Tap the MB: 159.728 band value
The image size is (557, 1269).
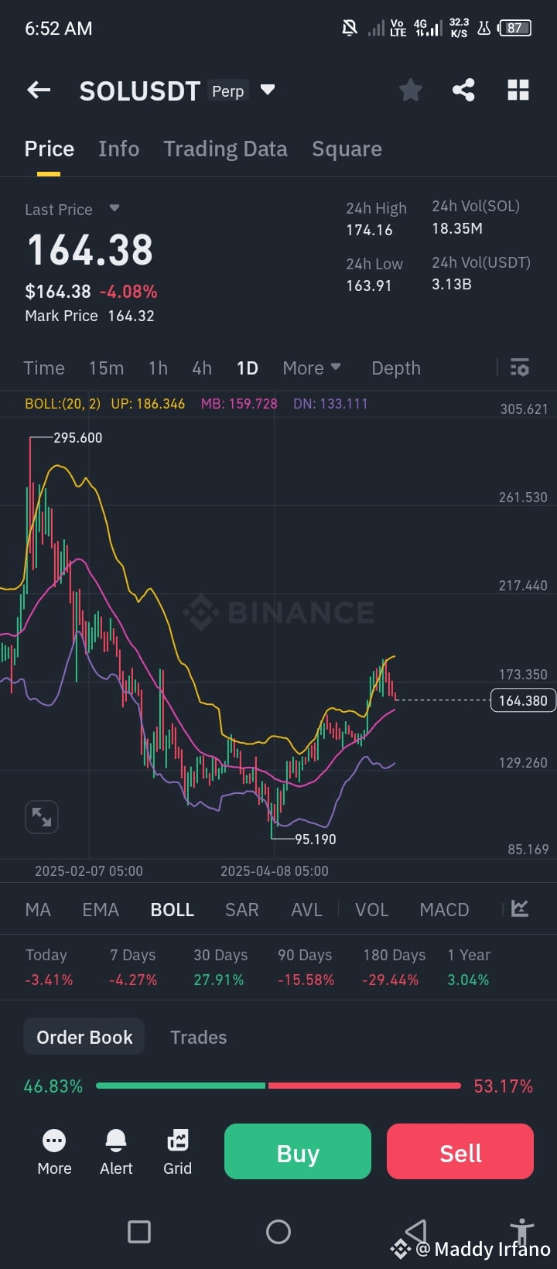(239, 403)
